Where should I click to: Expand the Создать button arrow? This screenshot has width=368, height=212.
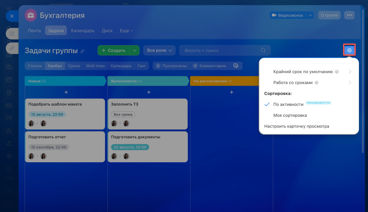pyautogui.click(x=134, y=50)
